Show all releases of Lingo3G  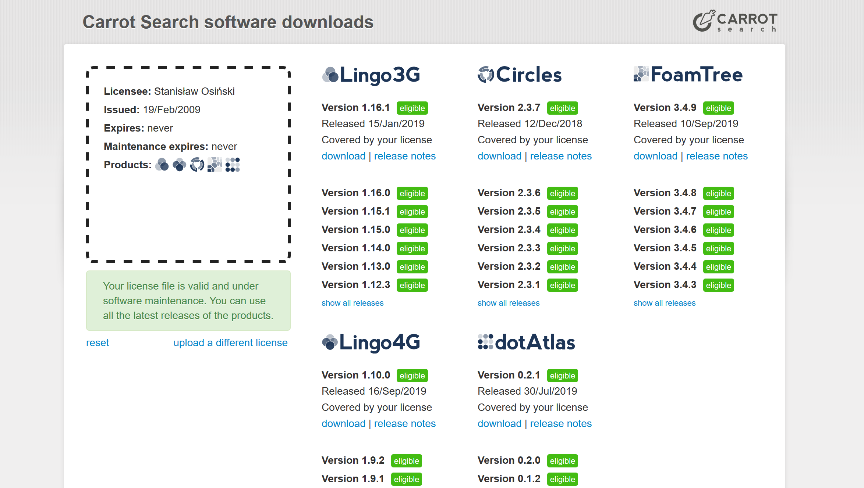point(353,303)
